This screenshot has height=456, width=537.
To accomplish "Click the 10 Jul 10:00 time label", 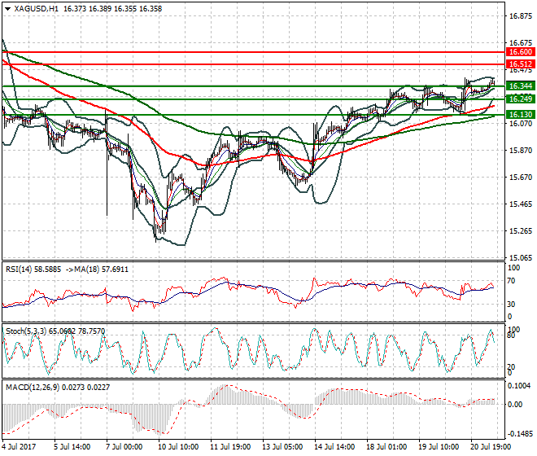I will [x=179, y=447].
